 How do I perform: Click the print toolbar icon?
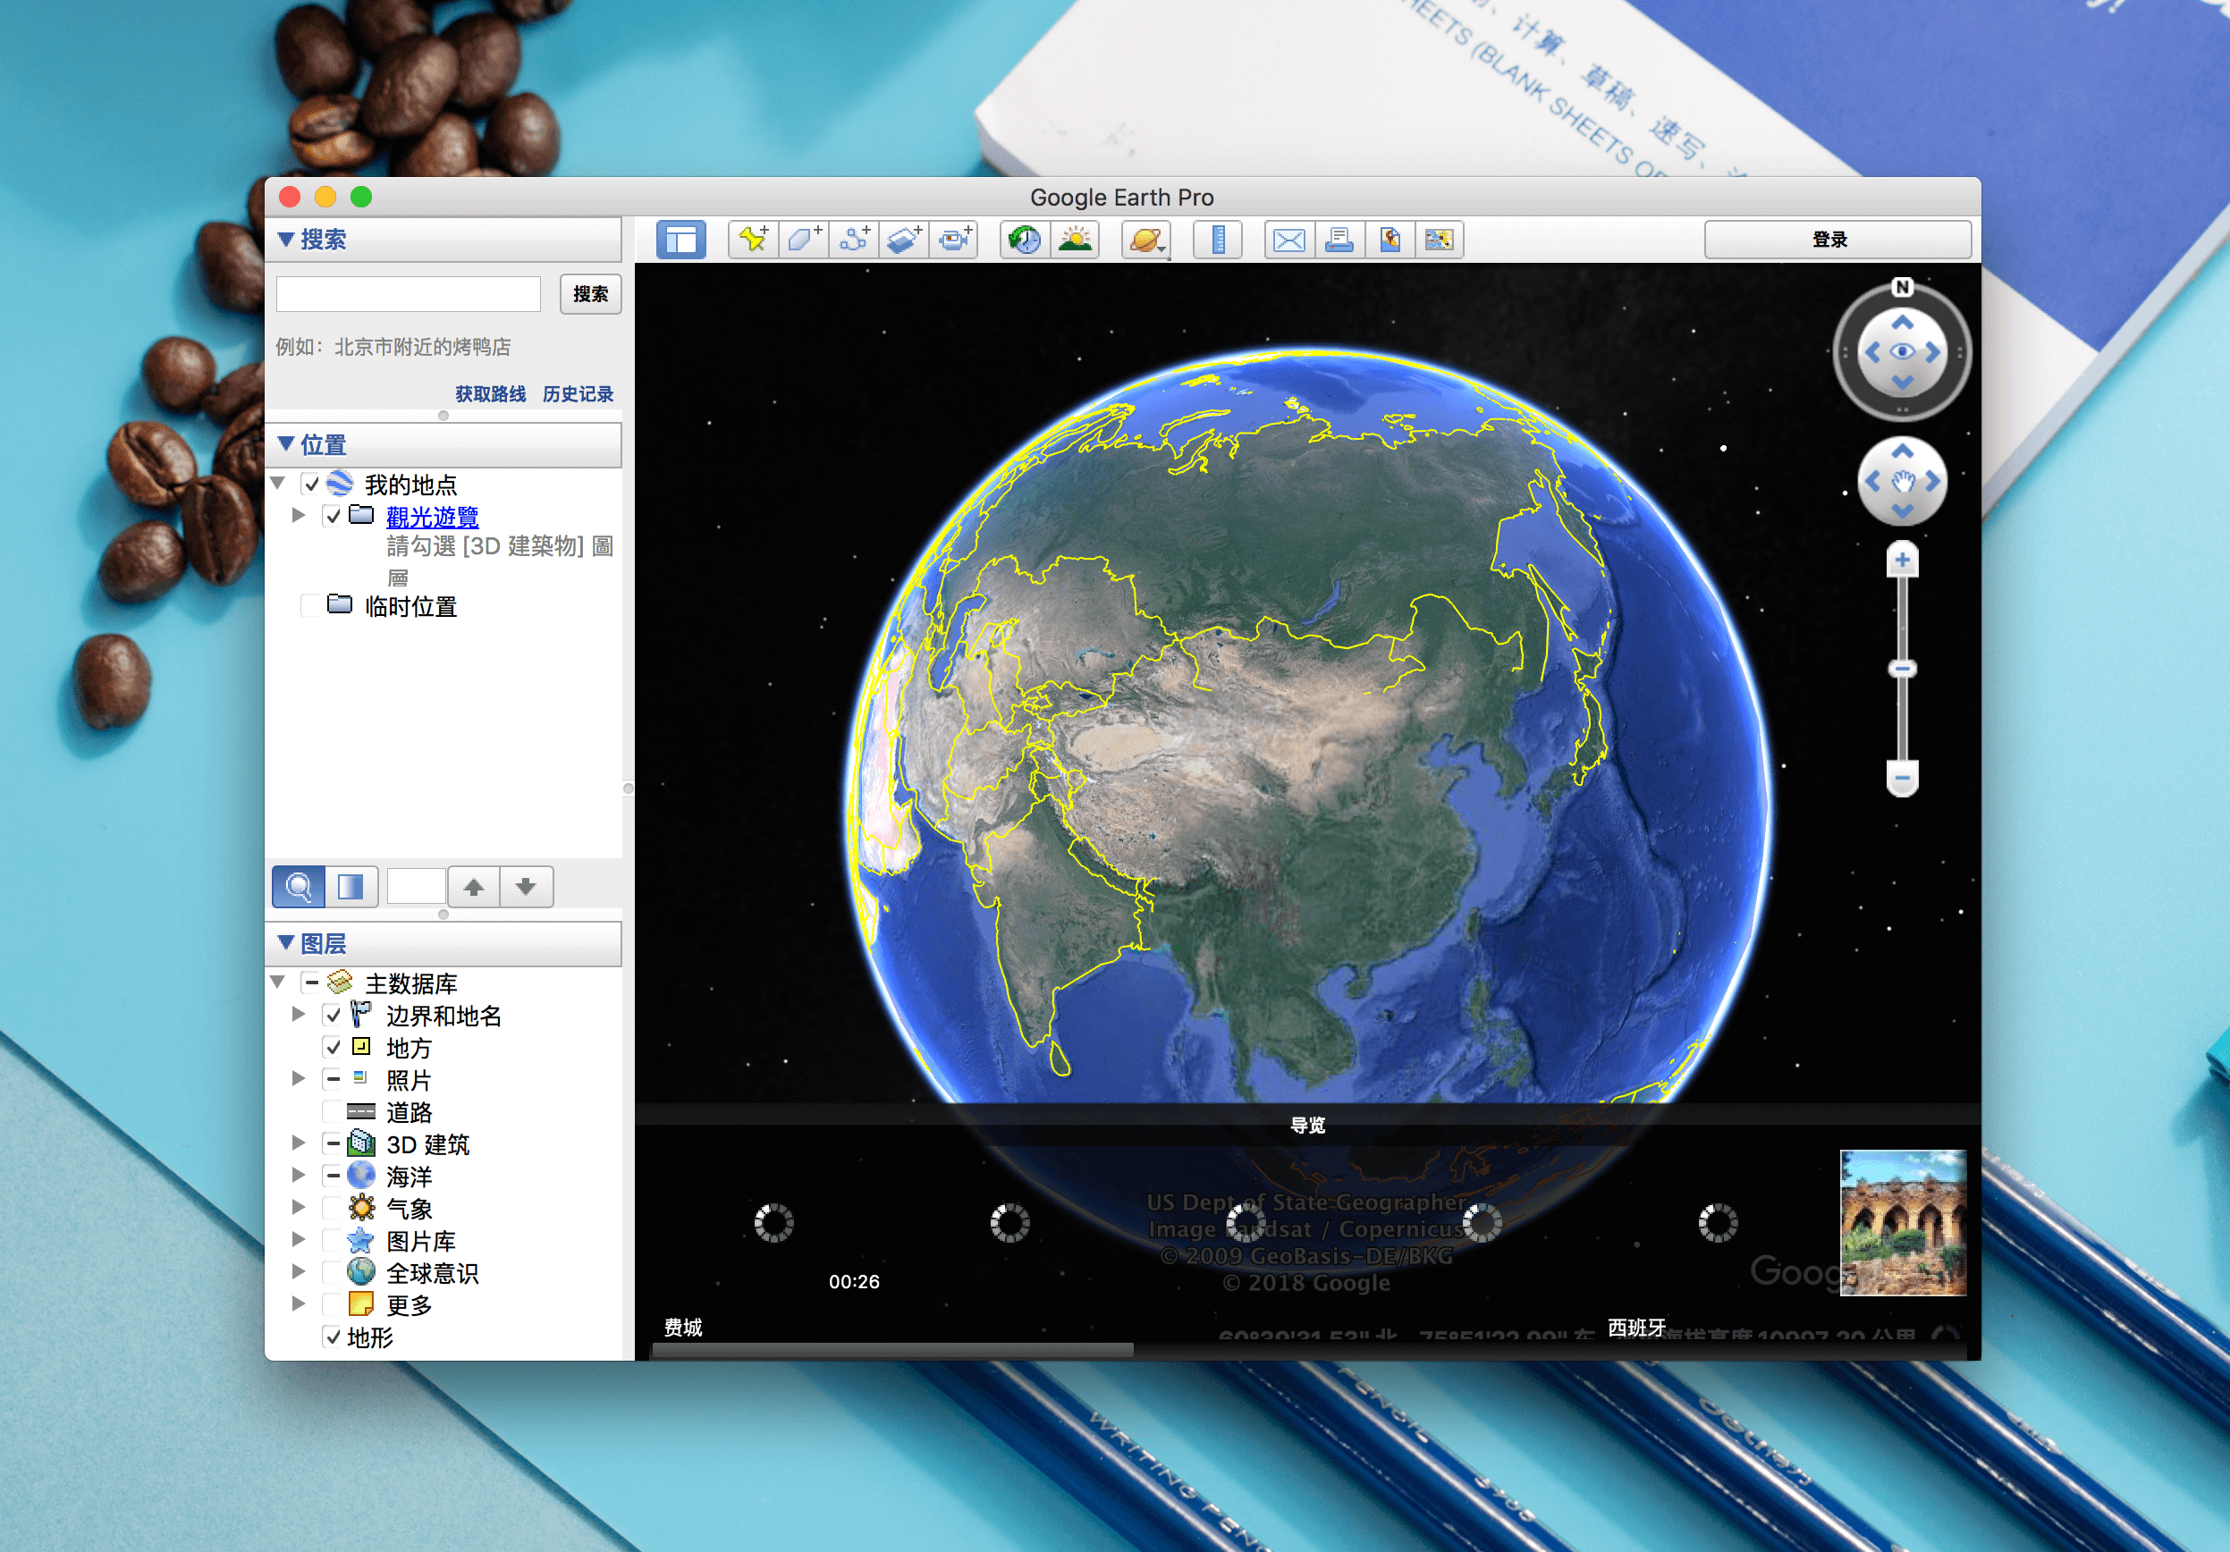[x=1339, y=240]
